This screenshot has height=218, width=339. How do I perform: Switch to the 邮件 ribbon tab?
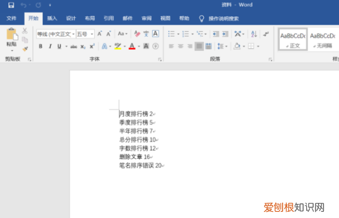pyautogui.click(x=128, y=19)
